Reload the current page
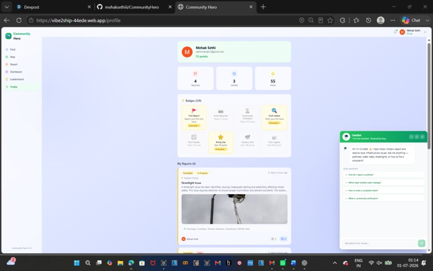 19,20
